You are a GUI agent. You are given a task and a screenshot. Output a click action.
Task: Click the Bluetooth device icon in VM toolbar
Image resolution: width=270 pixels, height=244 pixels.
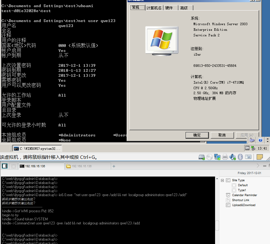pyautogui.click(x=240, y=157)
